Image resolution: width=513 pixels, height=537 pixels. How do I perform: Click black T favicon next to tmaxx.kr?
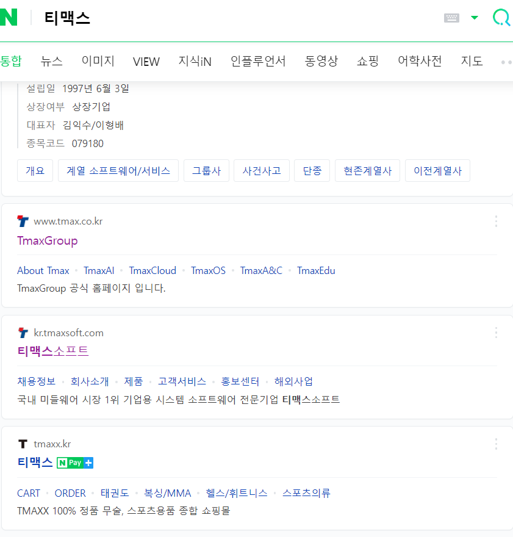[x=23, y=444]
